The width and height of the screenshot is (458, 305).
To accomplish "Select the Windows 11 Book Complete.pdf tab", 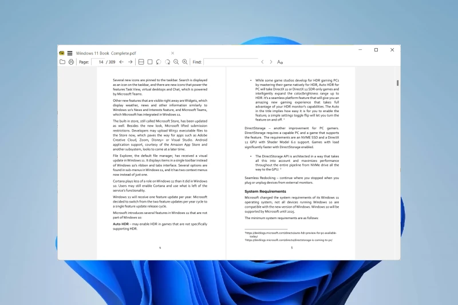I will (x=106, y=53).
